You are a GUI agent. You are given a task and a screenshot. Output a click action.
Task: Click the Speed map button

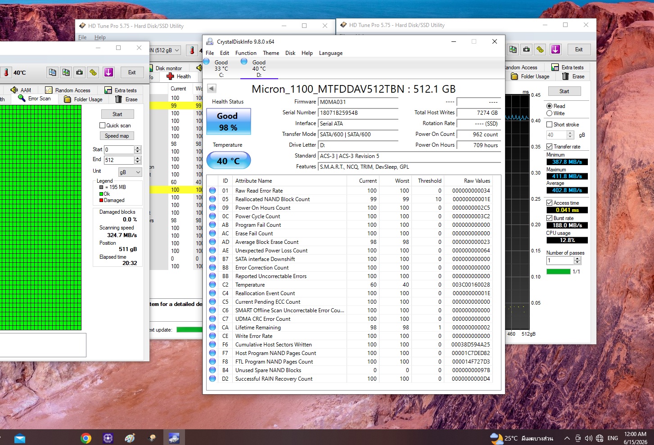(117, 136)
